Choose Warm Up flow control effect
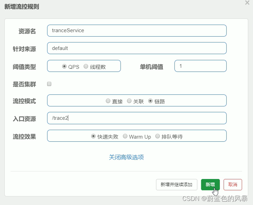 click(125, 136)
